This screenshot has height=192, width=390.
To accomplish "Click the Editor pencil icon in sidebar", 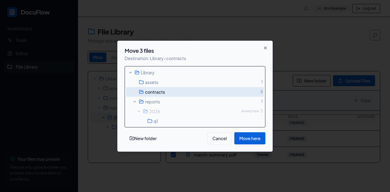I will [x=10, y=53].
